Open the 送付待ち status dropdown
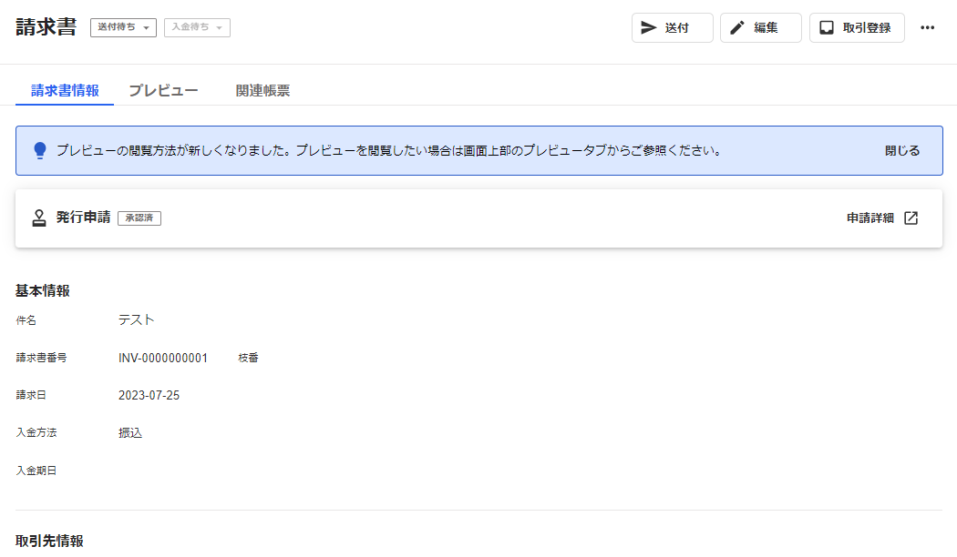 (x=123, y=27)
